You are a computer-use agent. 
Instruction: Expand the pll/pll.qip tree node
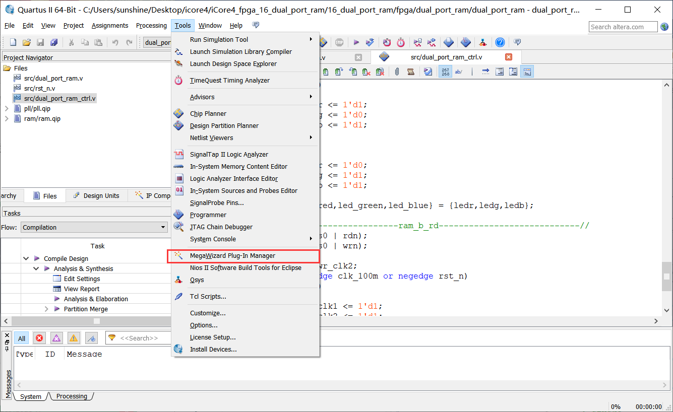point(7,109)
